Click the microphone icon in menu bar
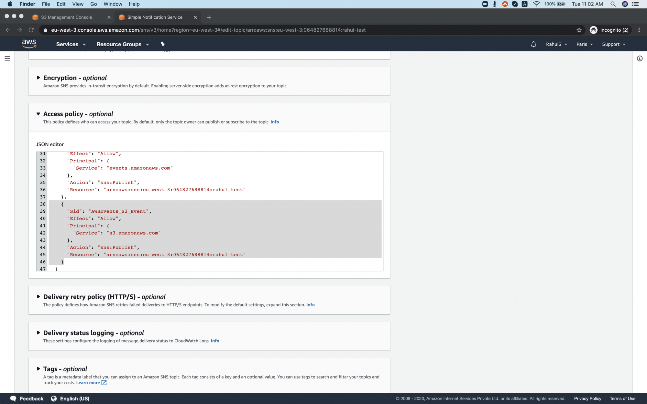Viewport: 647px width, 404px height. [x=495, y=4]
